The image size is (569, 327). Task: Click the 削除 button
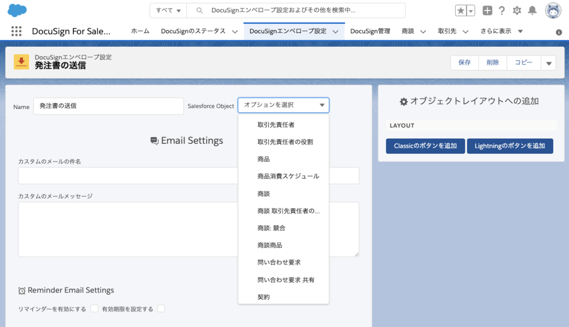coord(492,63)
